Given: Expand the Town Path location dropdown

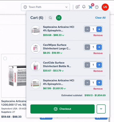Looking at the screenshot, I should (x=45, y=7).
